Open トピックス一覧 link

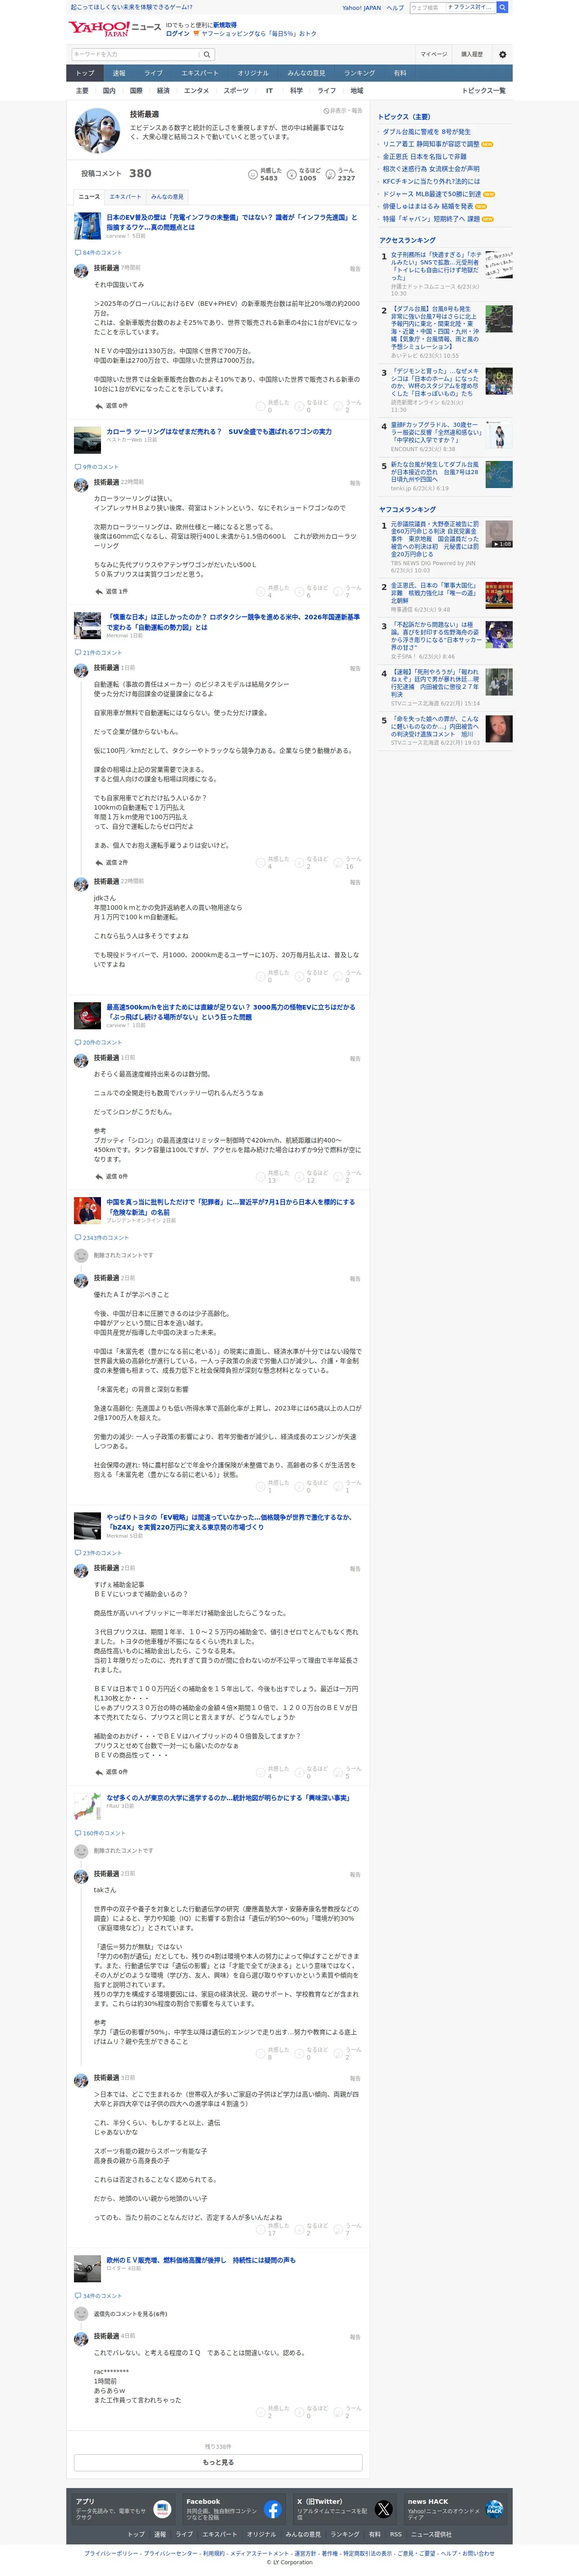coord(483,91)
